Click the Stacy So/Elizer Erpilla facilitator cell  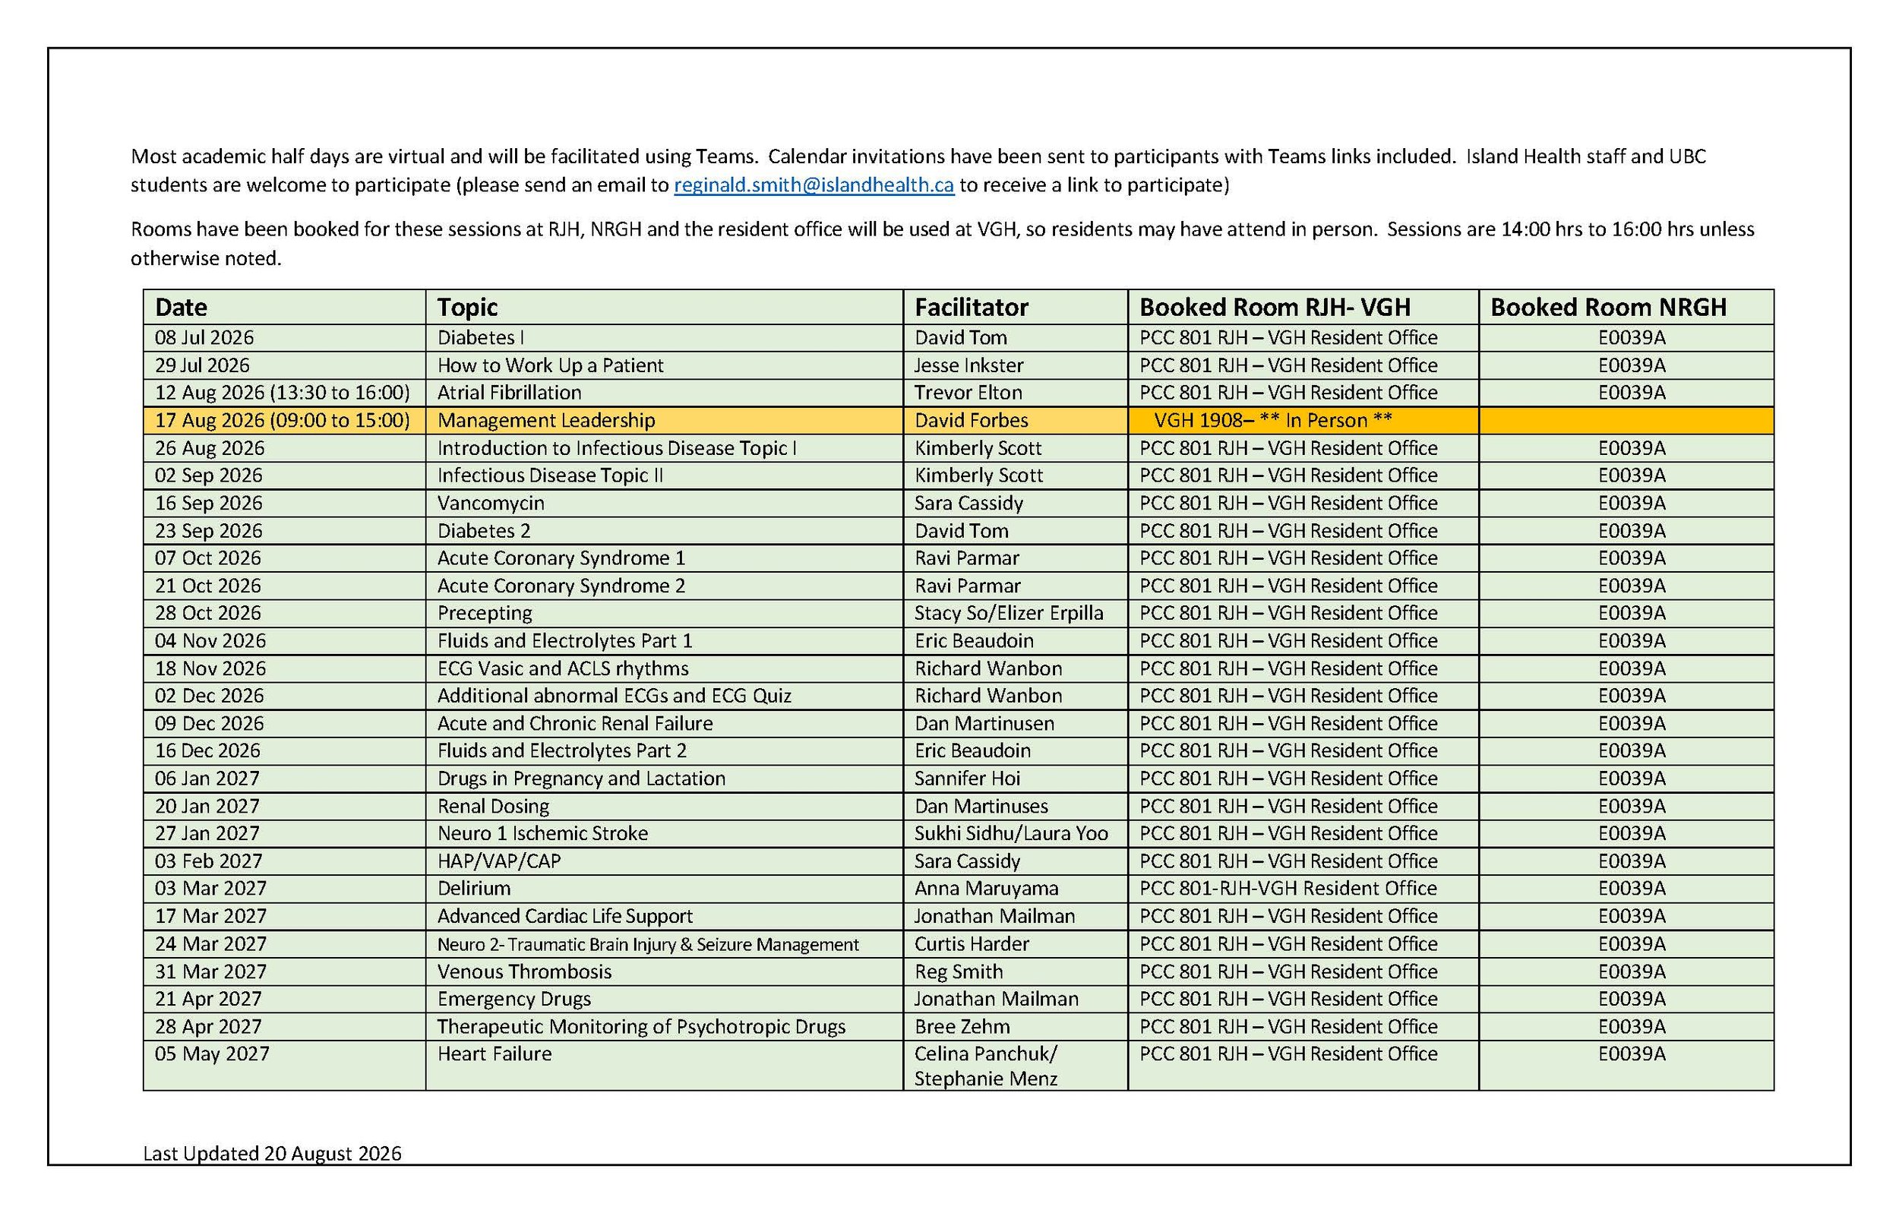point(1015,613)
